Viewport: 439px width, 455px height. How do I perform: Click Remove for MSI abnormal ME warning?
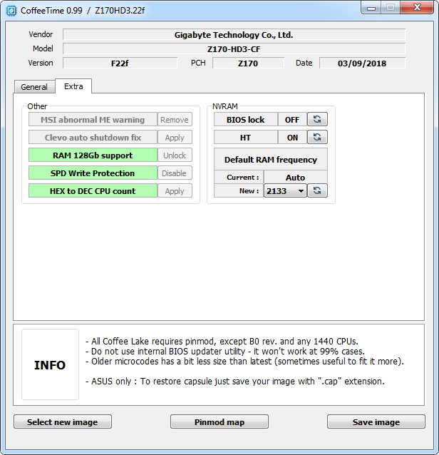click(175, 120)
